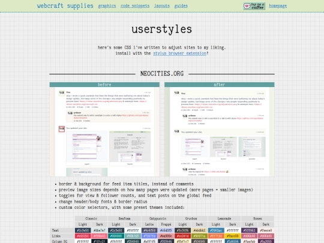
Task: Pick the Gruvbox Light text color swatch
Action: click(182, 230)
